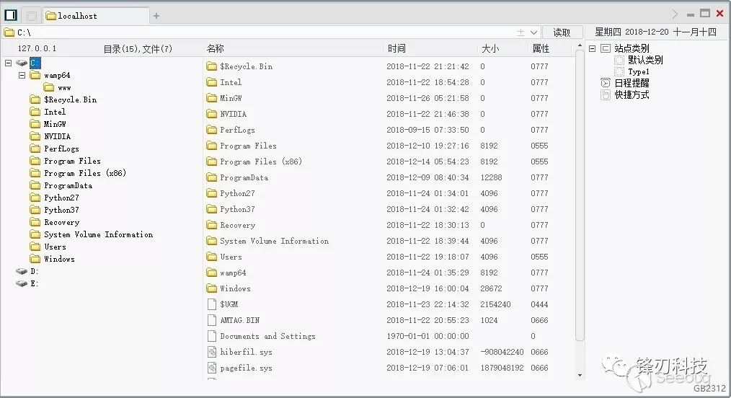Sort by 属性 column header

(x=541, y=48)
